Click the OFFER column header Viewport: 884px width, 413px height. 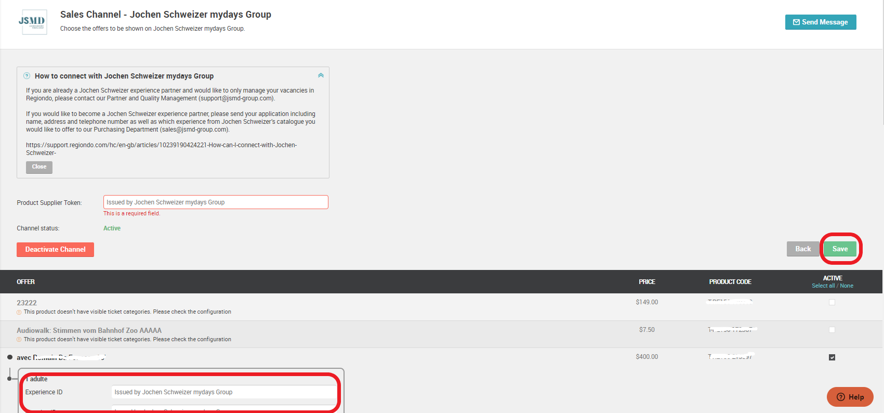coord(25,282)
